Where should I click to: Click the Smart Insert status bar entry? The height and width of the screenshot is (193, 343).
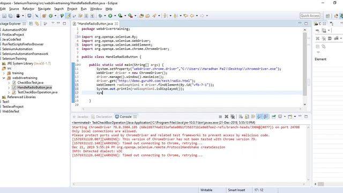pos(236,190)
